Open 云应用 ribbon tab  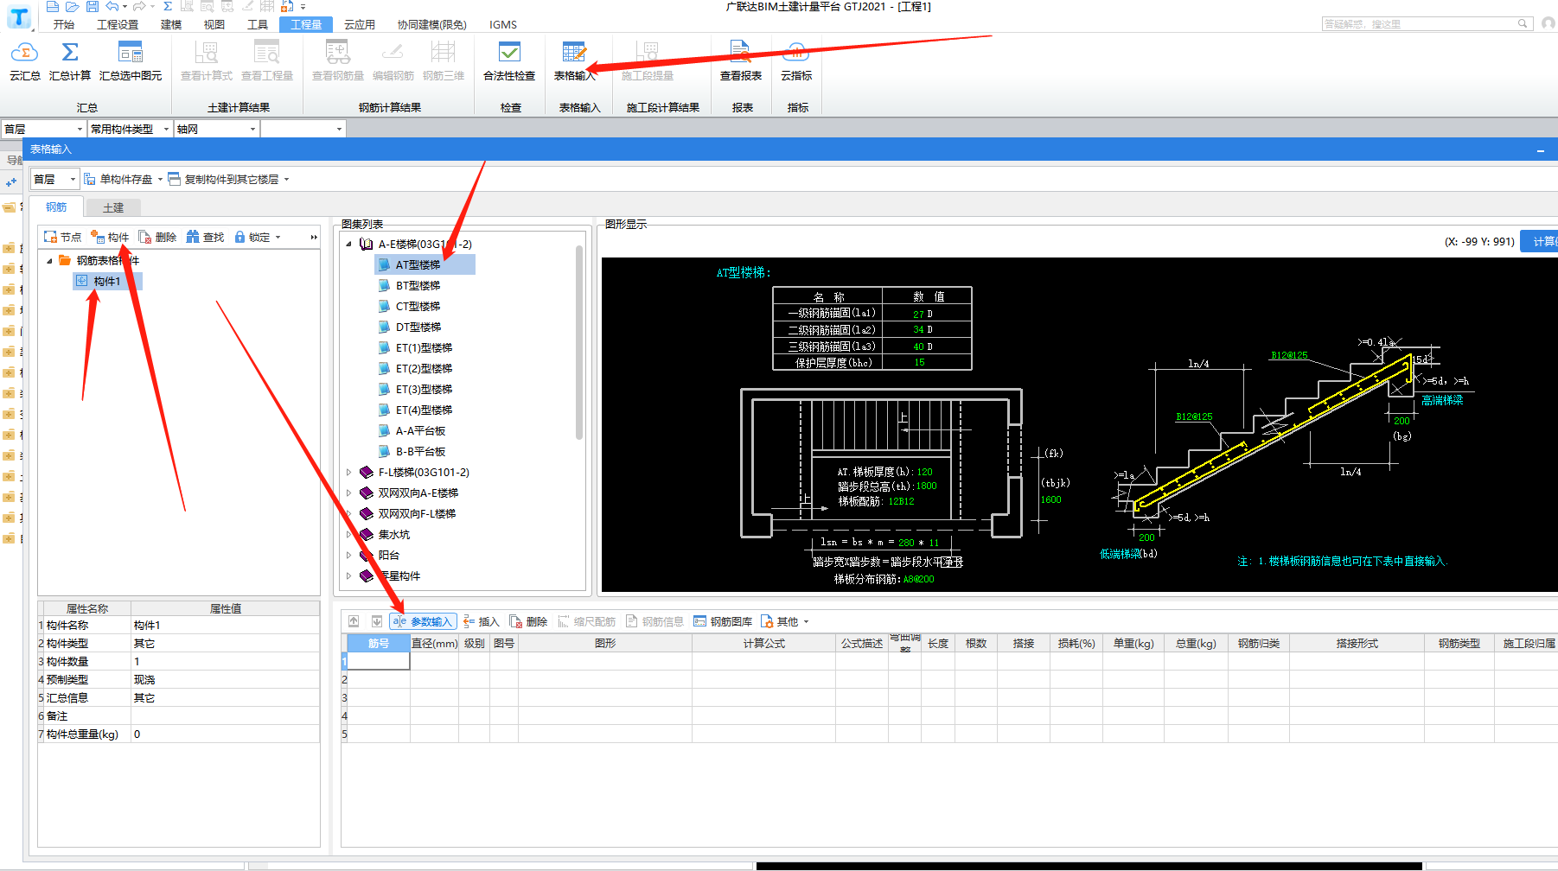(360, 24)
